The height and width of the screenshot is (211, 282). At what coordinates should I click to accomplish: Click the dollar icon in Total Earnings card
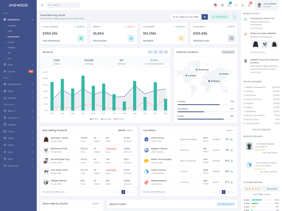point(81,38)
